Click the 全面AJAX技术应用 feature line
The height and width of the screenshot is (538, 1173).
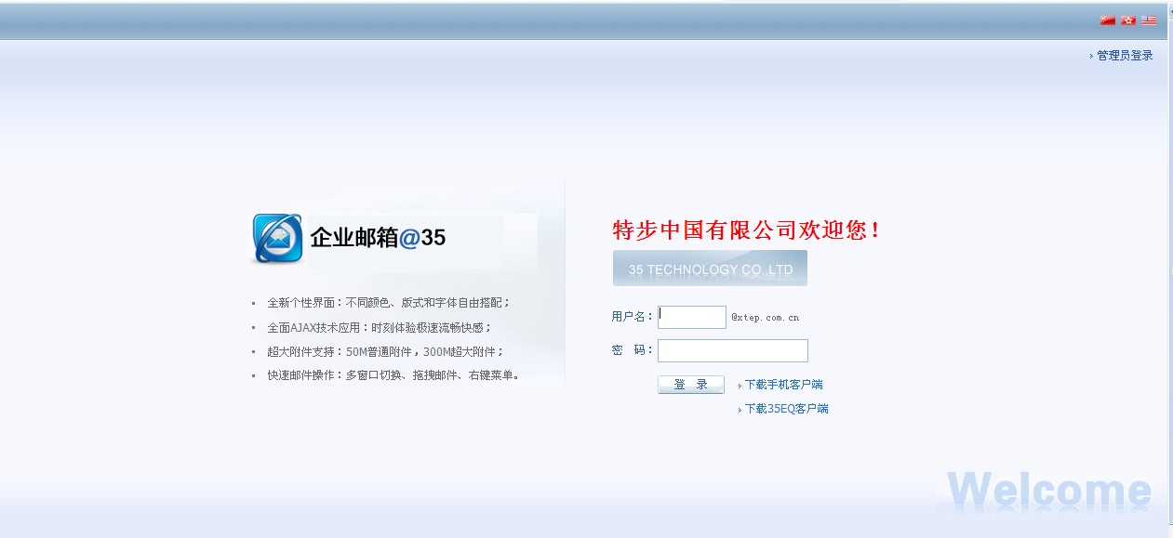379,328
